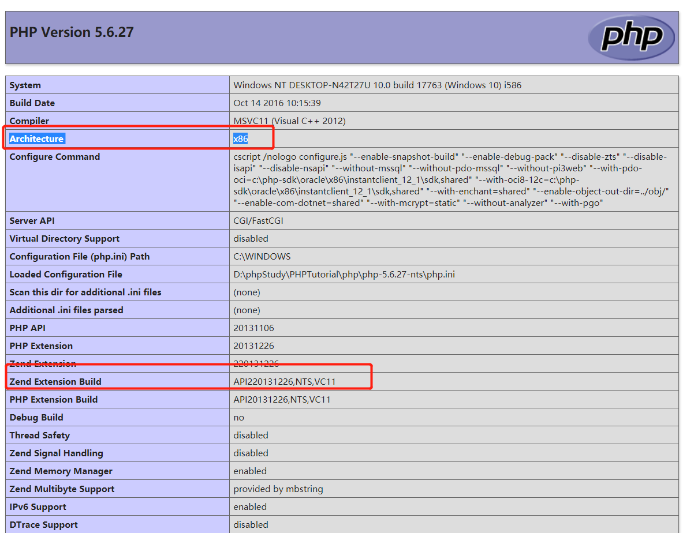Click the Oct 14 2016 10:15:39 value
Viewport: 694px width, 533px height.
tap(277, 103)
